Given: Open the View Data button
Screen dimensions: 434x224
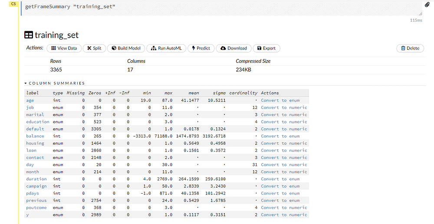Looking at the screenshot, I should [x=64, y=49].
